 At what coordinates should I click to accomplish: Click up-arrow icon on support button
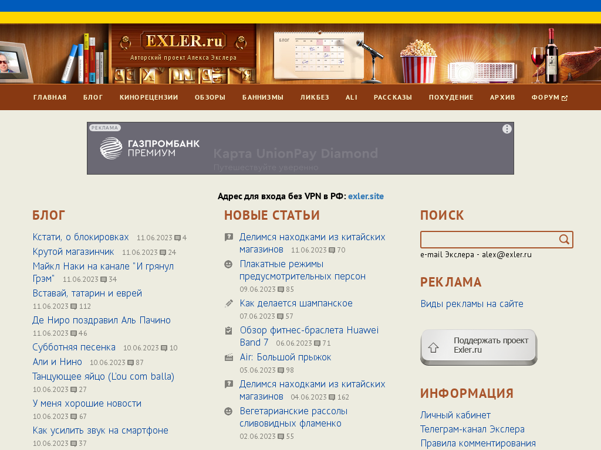[434, 347]
